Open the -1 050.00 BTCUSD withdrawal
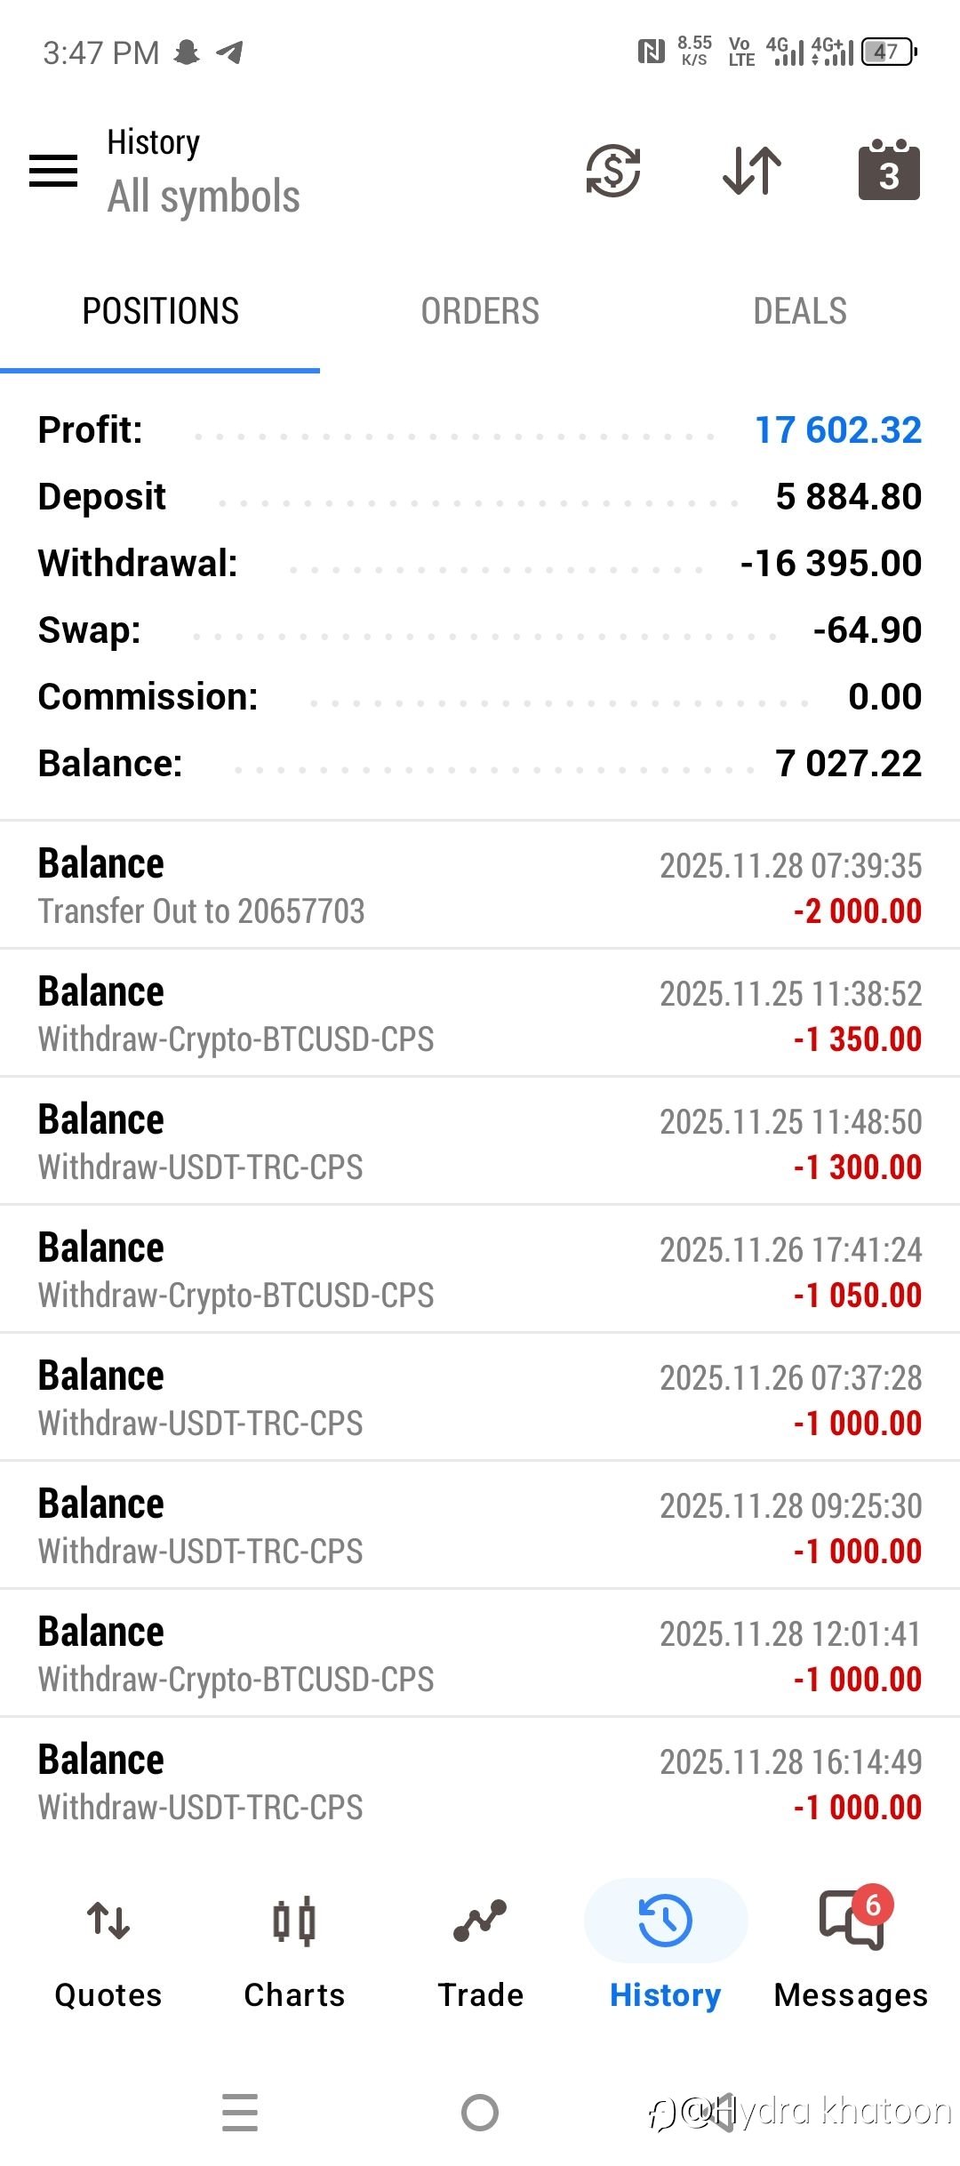 (480, 1271)
